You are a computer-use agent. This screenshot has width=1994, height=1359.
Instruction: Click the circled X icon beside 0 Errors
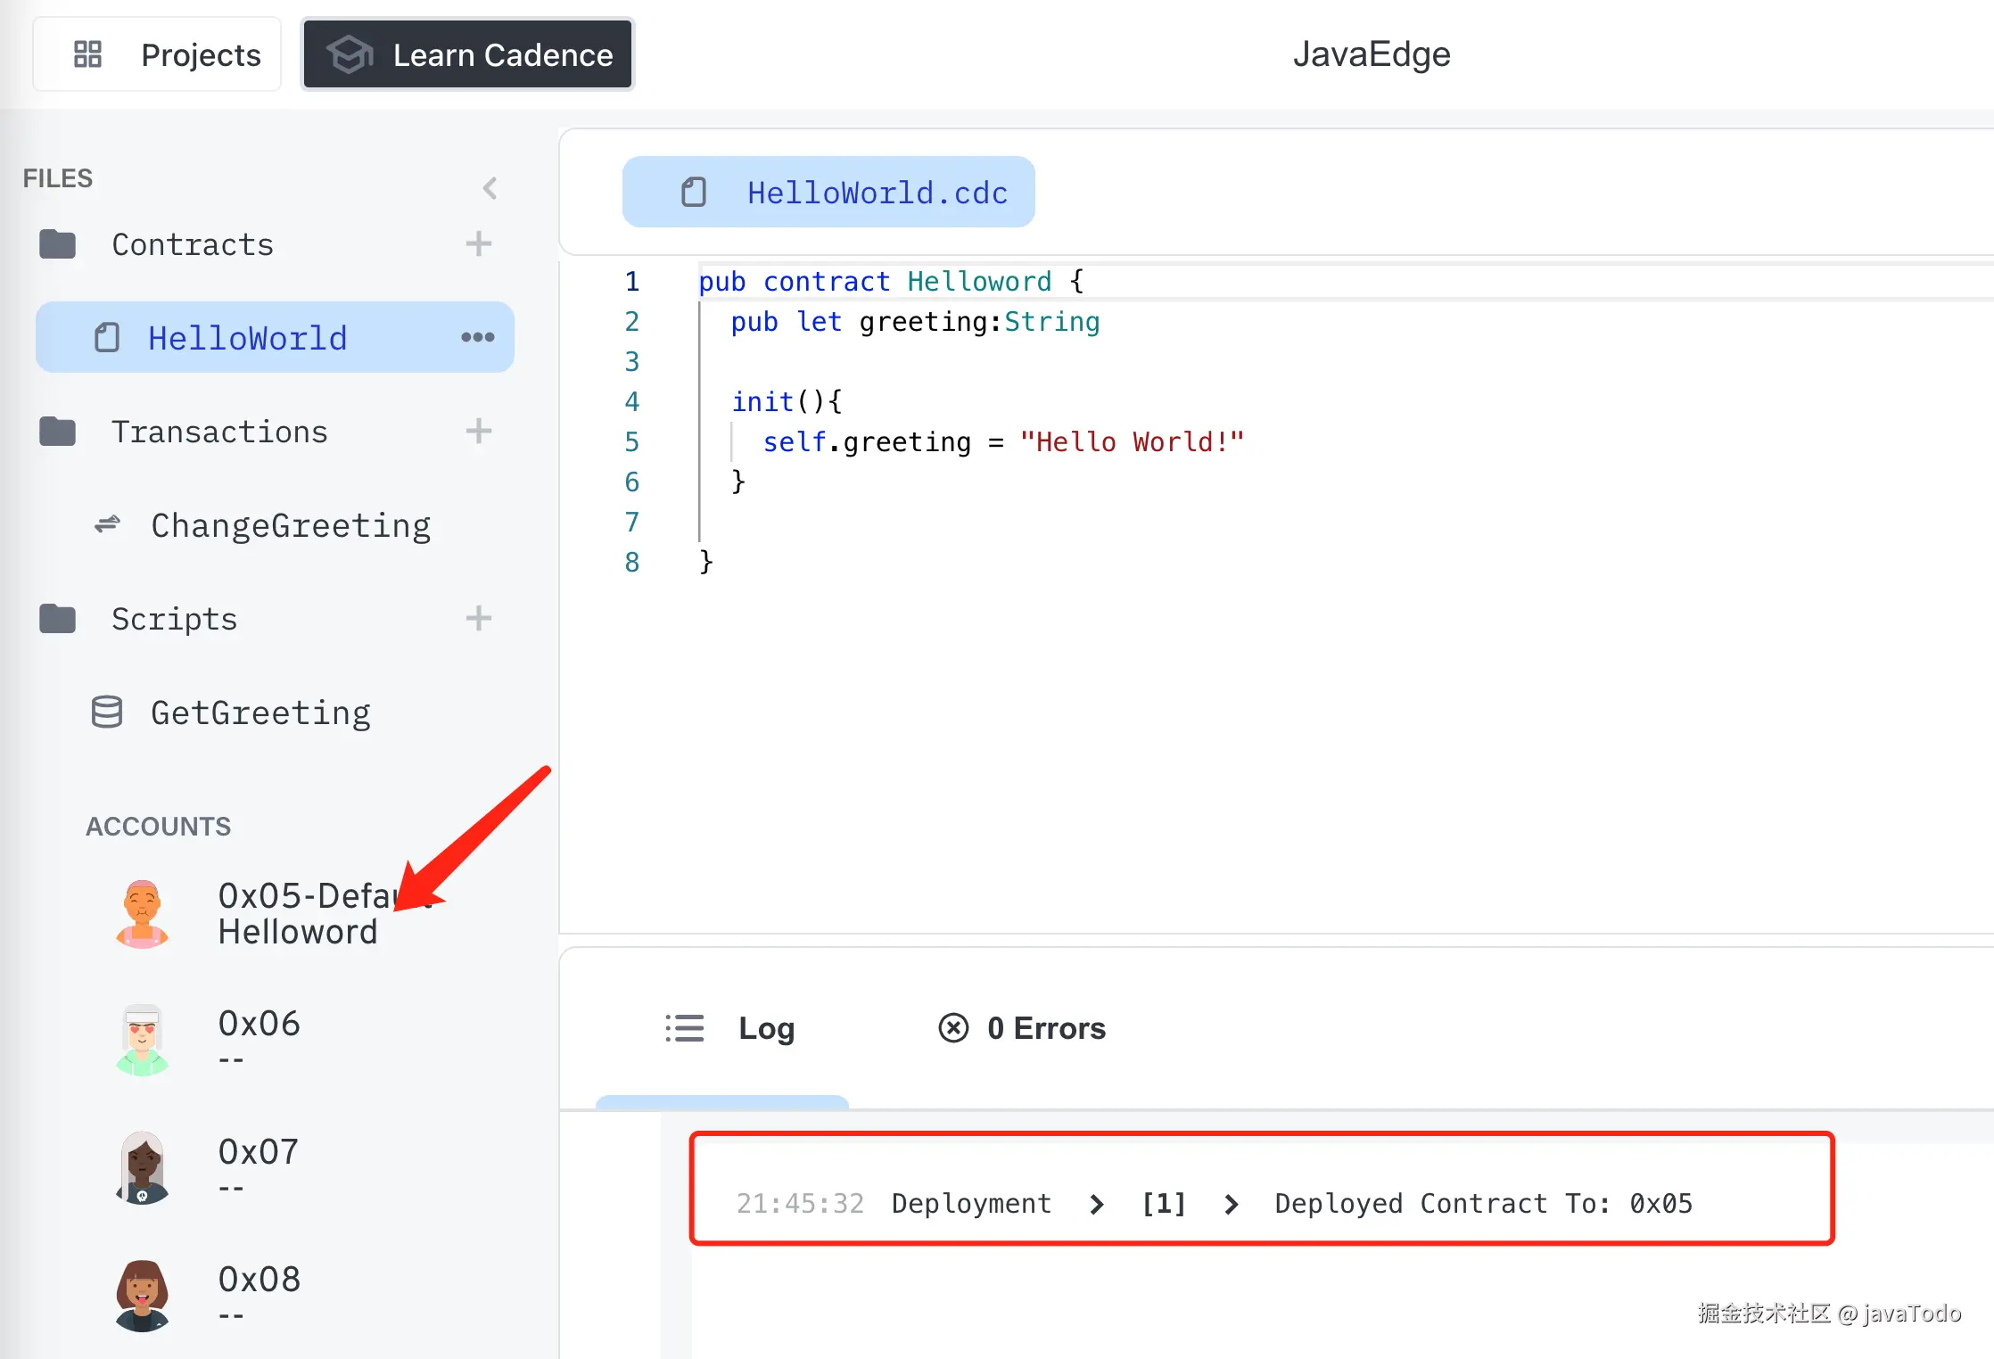(x=953, y=1028)
